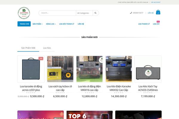Image resolution: width=179 pixels, height=119 pixels.
Task: Open the dark speaker banner
Action: point(138,115)
